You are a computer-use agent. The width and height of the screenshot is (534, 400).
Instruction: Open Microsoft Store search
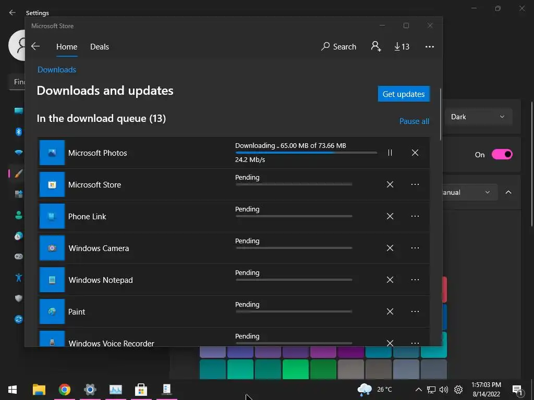click(338, 46)
